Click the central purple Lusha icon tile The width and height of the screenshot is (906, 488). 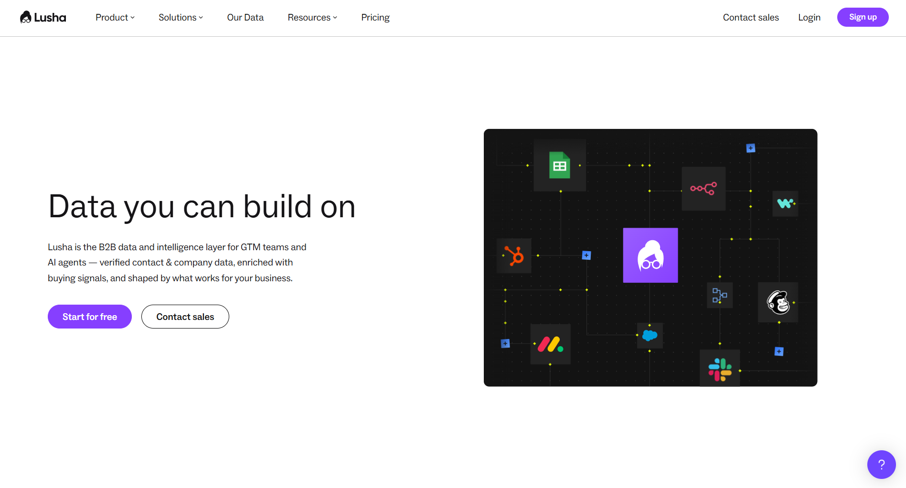[x=650, y=255]
